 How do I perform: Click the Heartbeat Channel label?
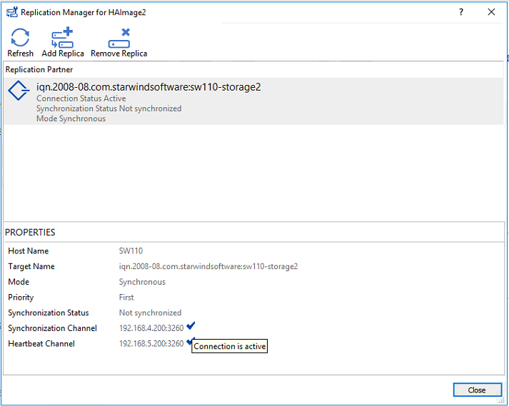pos(41,344)
